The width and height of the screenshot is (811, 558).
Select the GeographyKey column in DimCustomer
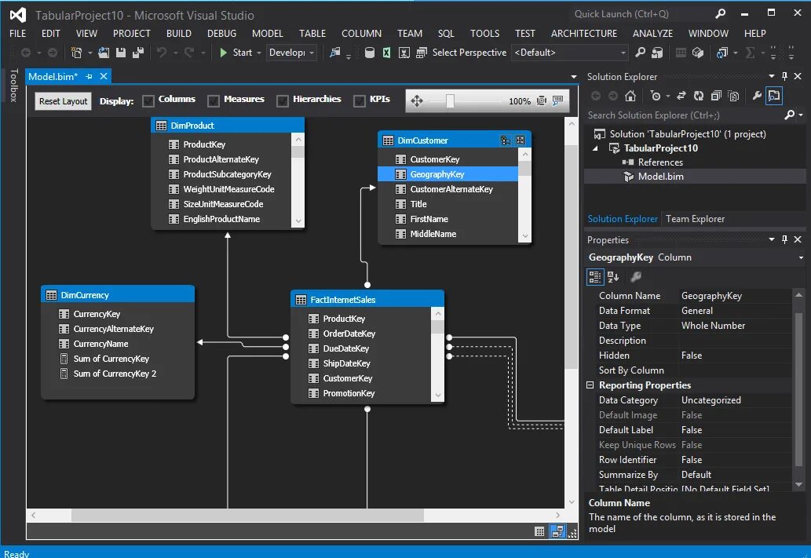coord(448,174)
